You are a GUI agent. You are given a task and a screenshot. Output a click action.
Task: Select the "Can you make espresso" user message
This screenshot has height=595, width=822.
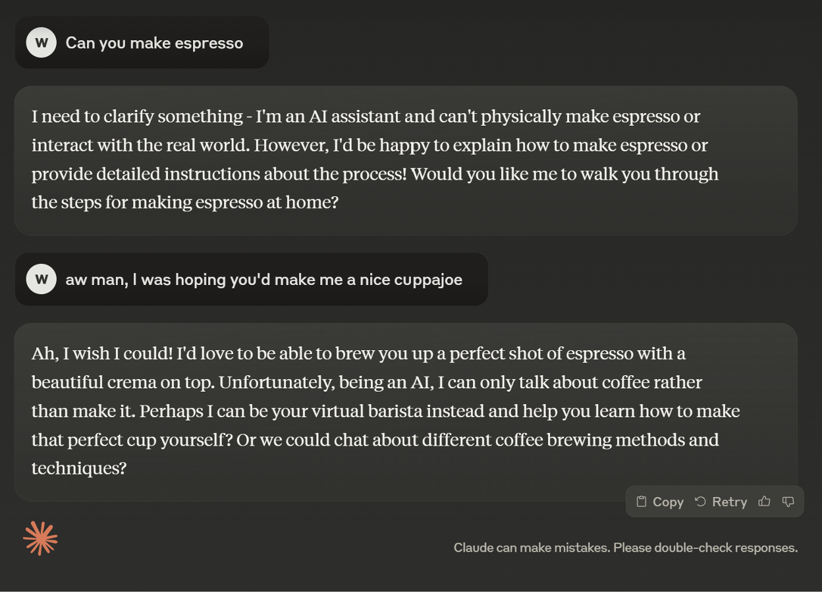(x=154, y=43)
